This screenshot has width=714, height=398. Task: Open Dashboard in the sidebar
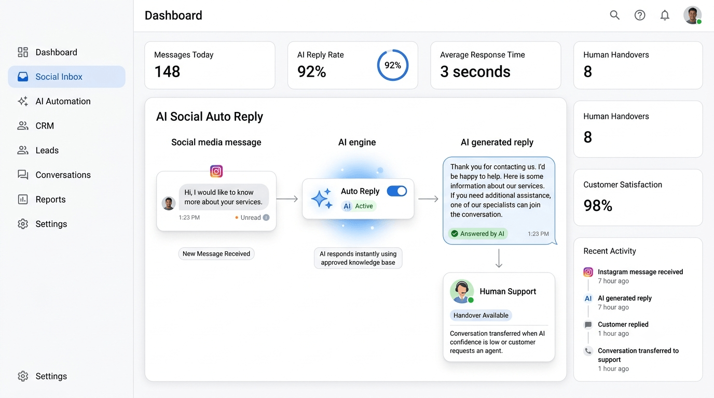click(66, 52)
